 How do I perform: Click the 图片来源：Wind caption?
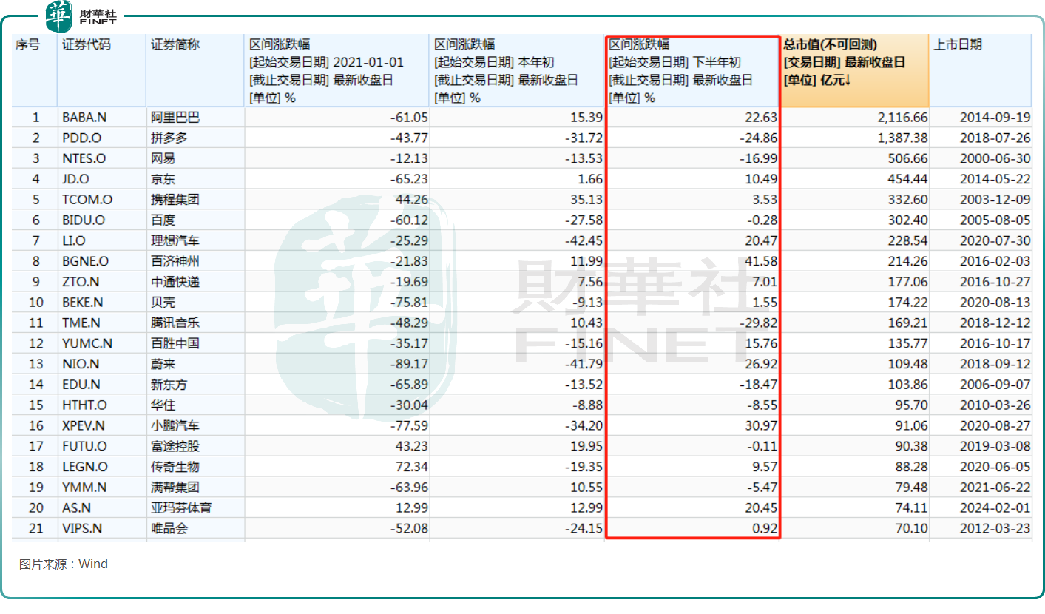click(x=64, y=564)
